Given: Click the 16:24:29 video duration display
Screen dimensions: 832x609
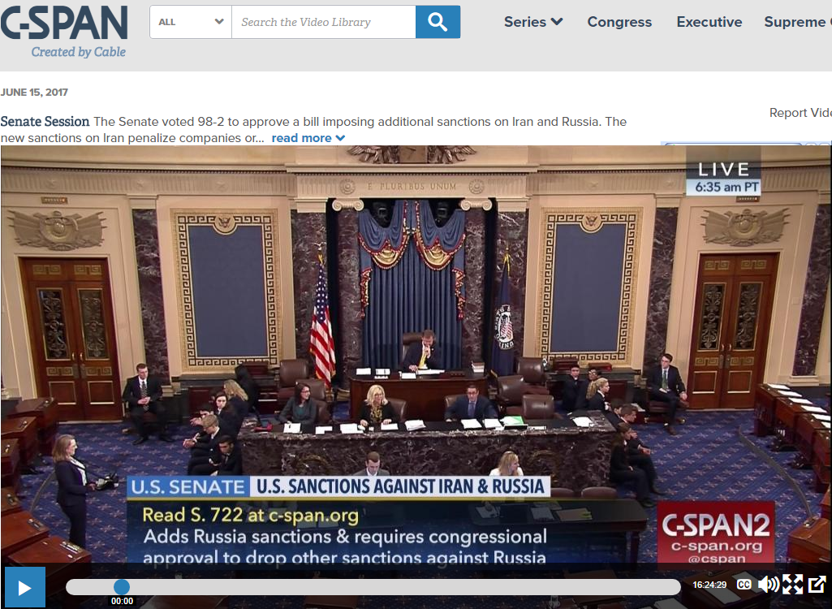Looking at the screenshot, I should point(709,585).
